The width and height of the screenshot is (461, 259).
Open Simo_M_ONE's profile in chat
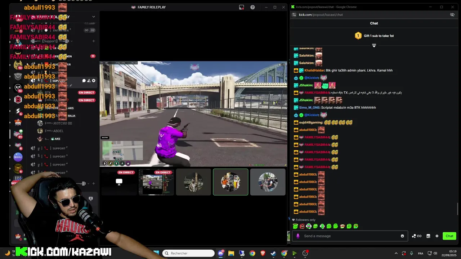click(x=309, y=108)
